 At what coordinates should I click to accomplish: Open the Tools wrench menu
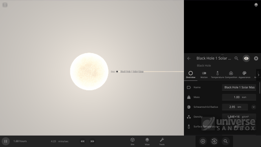(162, 142)
